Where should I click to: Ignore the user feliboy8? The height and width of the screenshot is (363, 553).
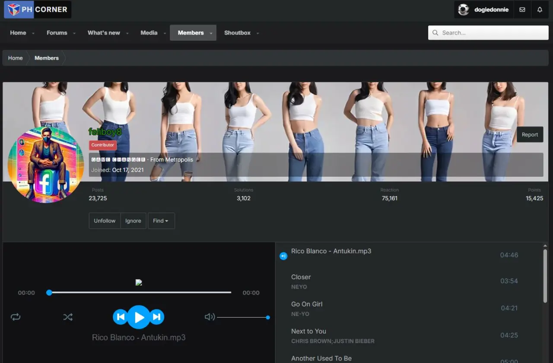point(133,221)
